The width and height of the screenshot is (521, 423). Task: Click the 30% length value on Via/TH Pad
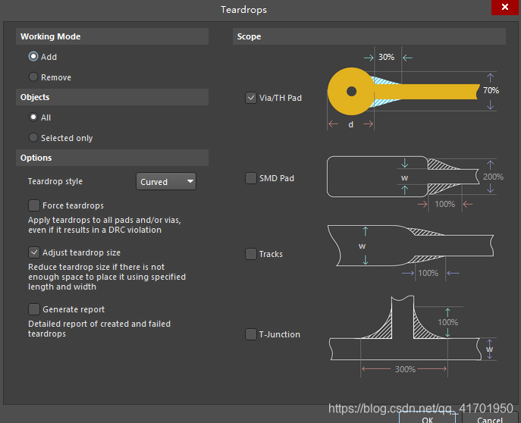click(386, 58)
